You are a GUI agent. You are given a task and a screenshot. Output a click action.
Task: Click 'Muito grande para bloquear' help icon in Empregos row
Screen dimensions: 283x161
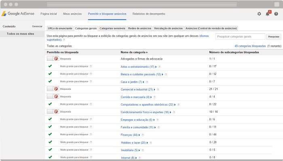pyautogui.click(x=91, y=119)
